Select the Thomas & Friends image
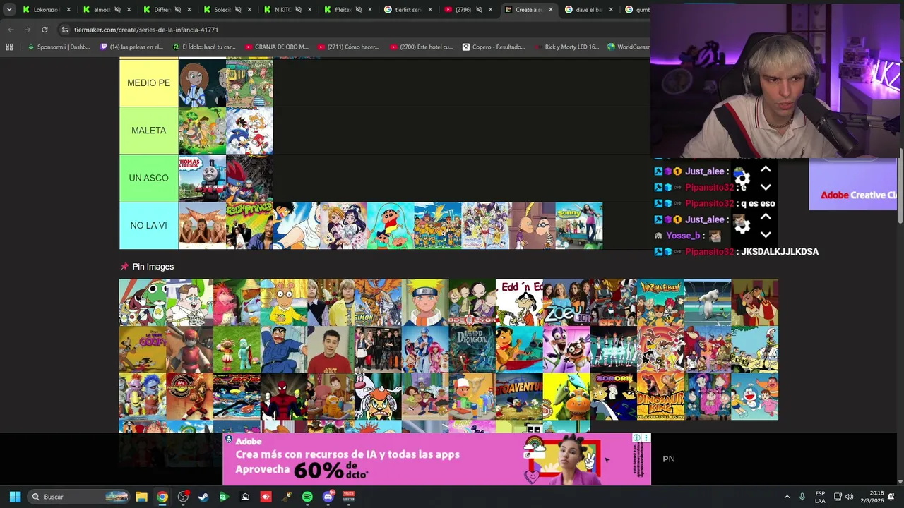 pos(202,178)
